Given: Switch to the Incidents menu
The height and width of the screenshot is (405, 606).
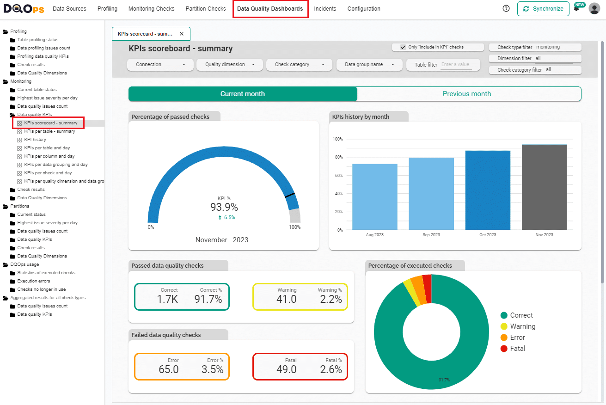Looking at the screenshot, I should [325, 8].
